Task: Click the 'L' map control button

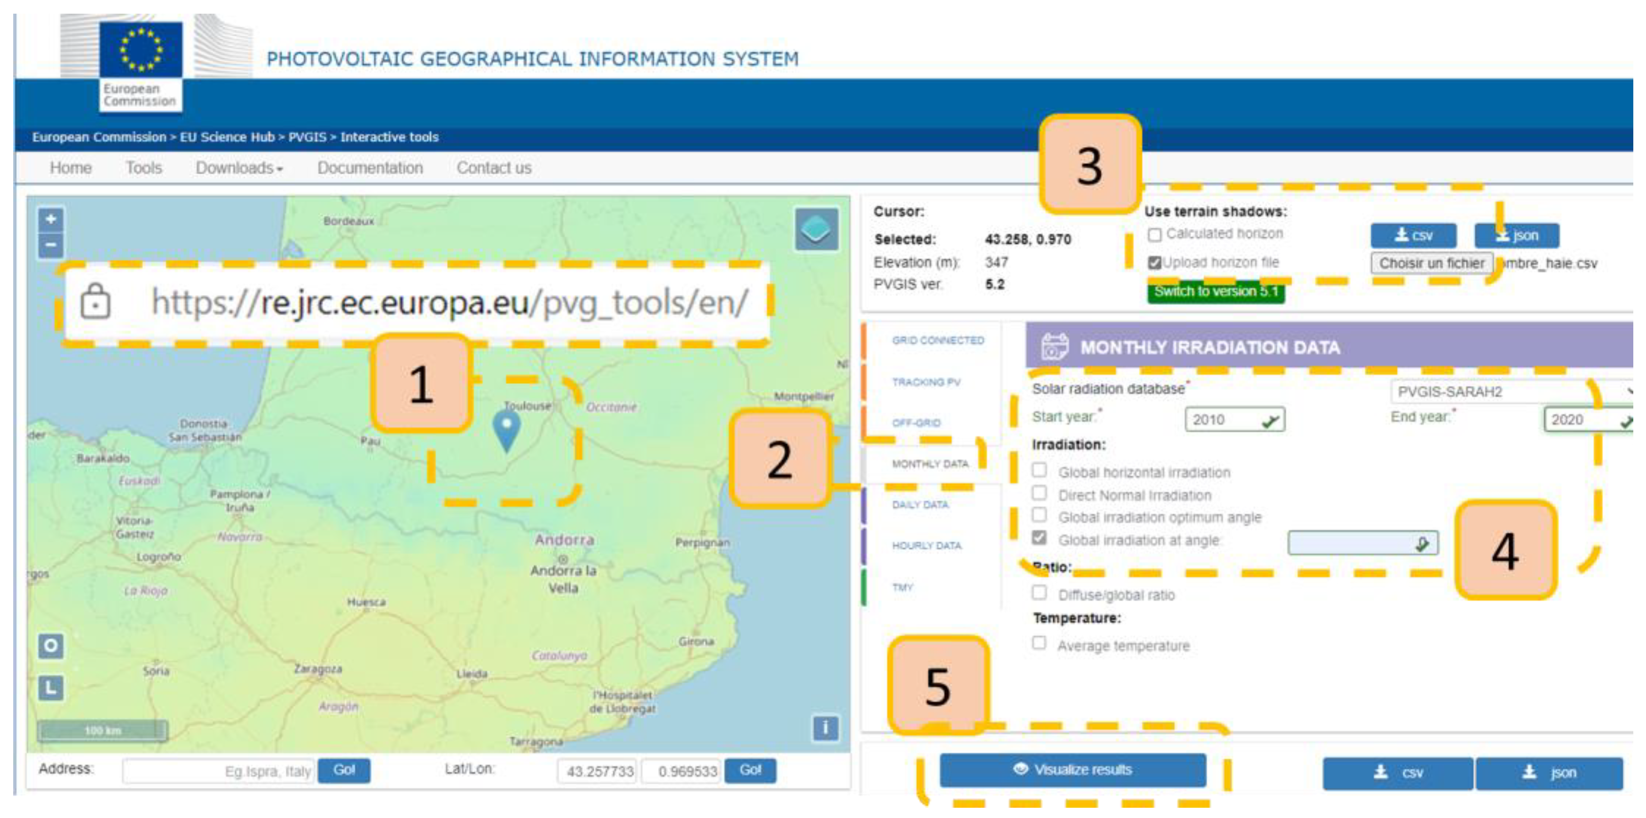Action: click(50, 688)
